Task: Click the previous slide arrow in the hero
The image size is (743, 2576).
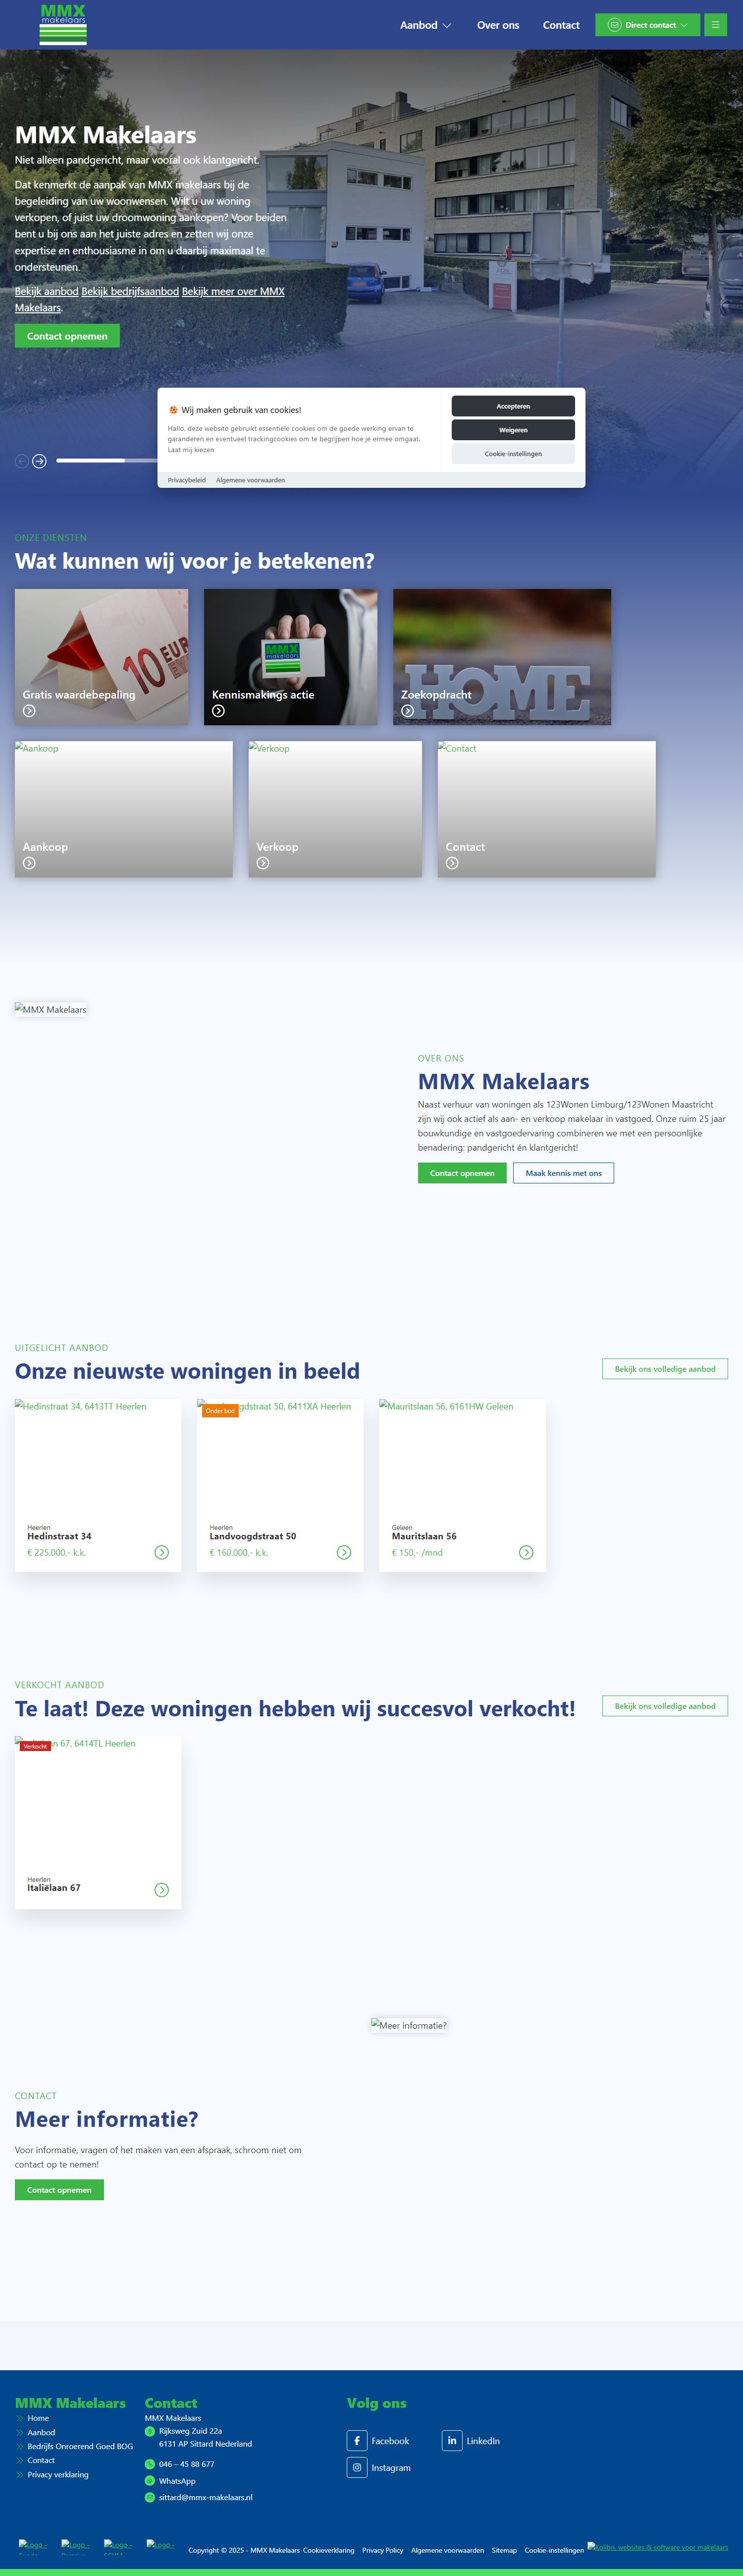Action: [22, 461]
